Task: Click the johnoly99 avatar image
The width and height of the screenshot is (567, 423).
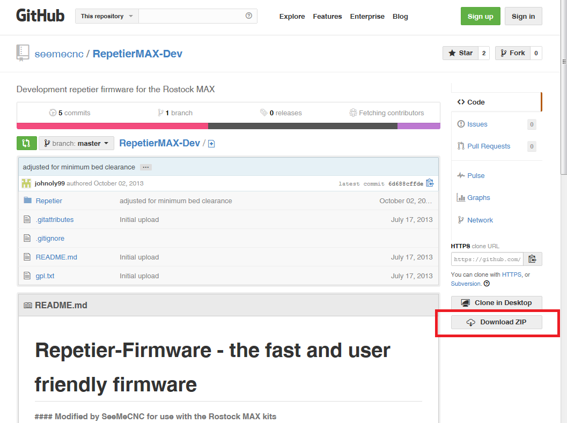Action: (x=26, y=183)
